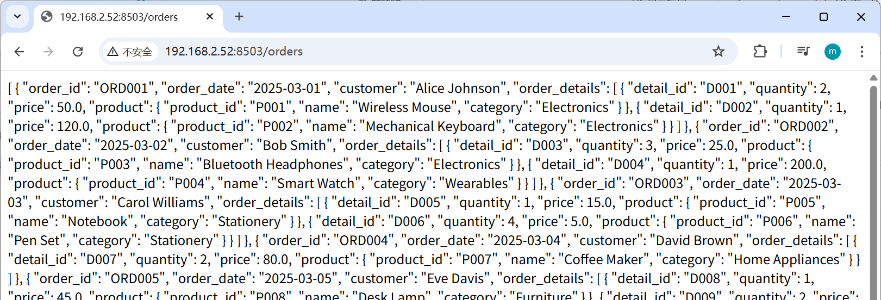Click the not secure site info badge
This screenshot has width=881, height=300.
(130, 52)
